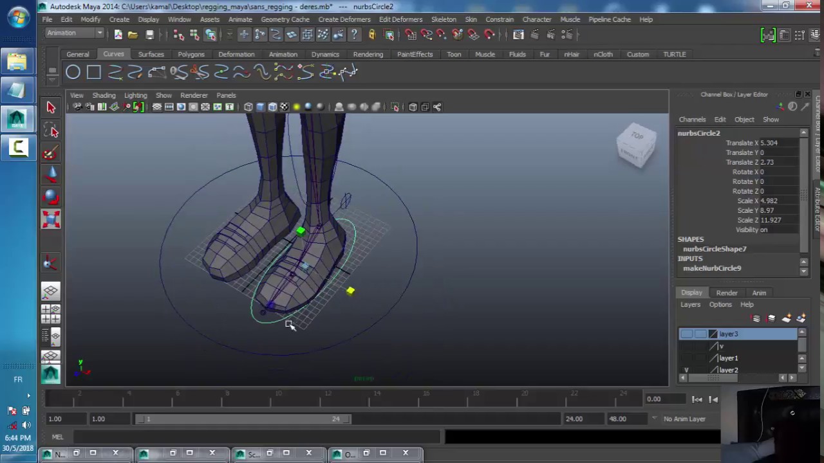Click the save scene icon
The height and width of the screenshot is (463, 824).
(x=149, y=35)
